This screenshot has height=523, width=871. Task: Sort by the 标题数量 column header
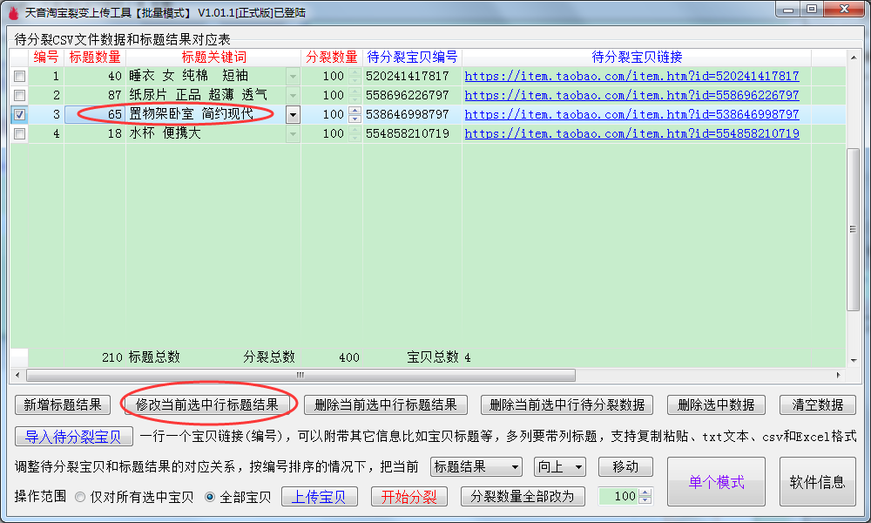pyautogui.click(x=95, y=58)
